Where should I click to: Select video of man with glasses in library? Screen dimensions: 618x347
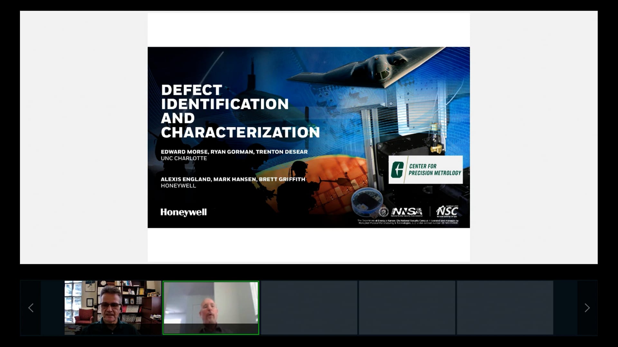pyautogui.click(x=113, y=308)
